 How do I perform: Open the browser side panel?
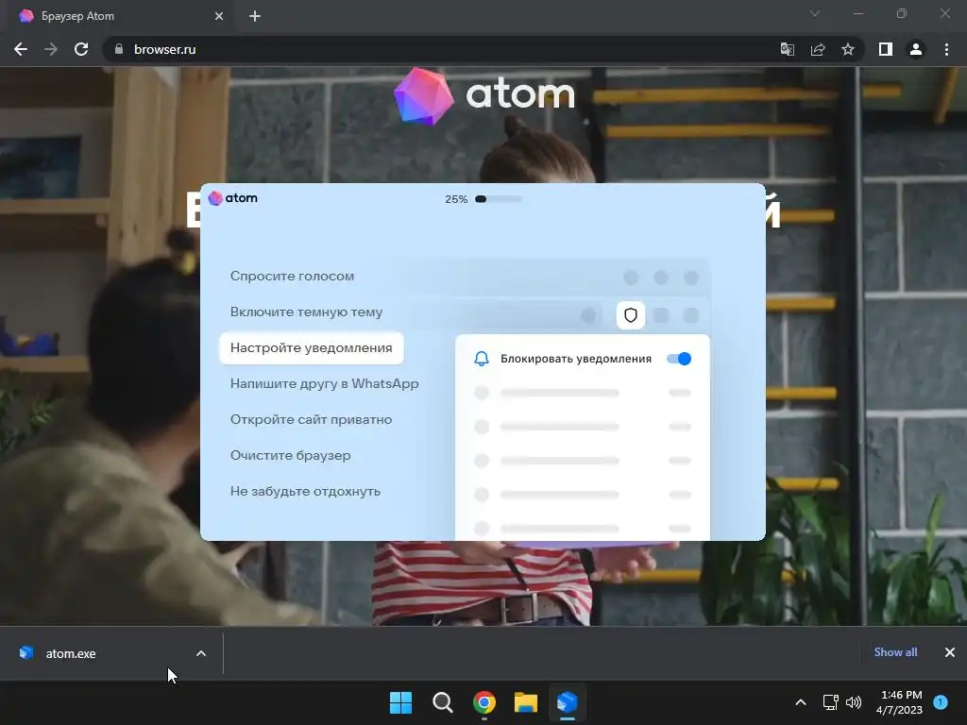click(x=886, y=49)
